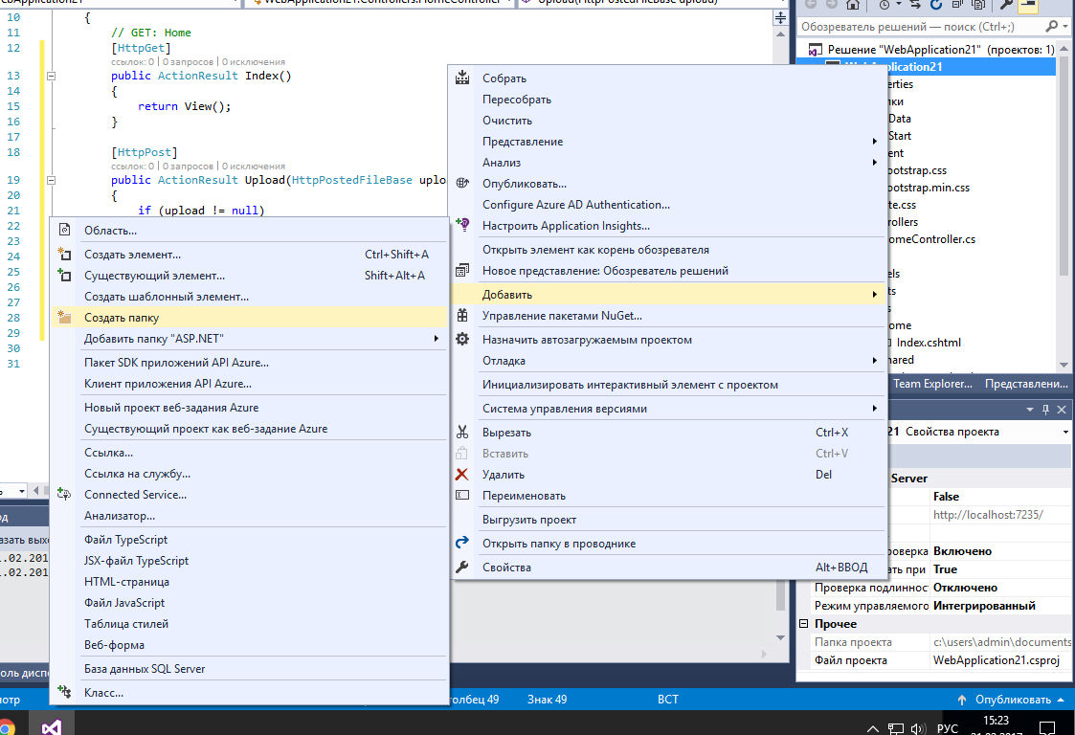Click the arrow icon for Открыть папку в проводнике
Viewport: 1075px width, 735px height.
(462, 543)
